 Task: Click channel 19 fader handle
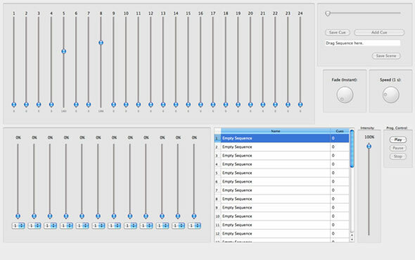coord(238,105)
